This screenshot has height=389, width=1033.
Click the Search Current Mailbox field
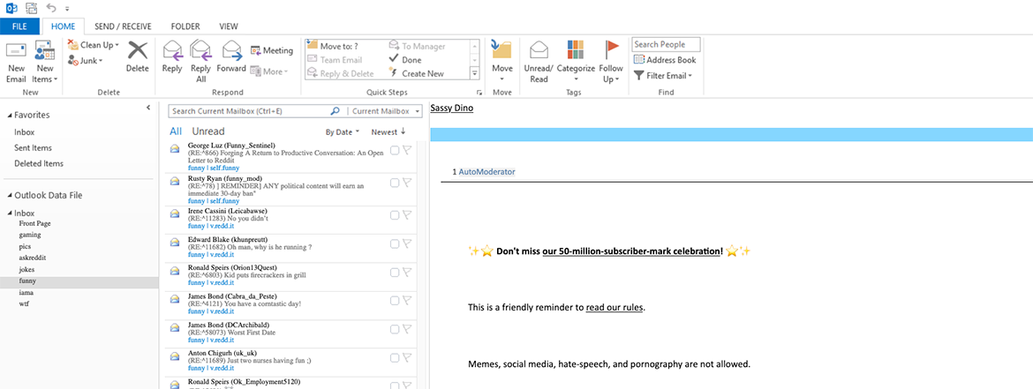[x=249, y=111]
